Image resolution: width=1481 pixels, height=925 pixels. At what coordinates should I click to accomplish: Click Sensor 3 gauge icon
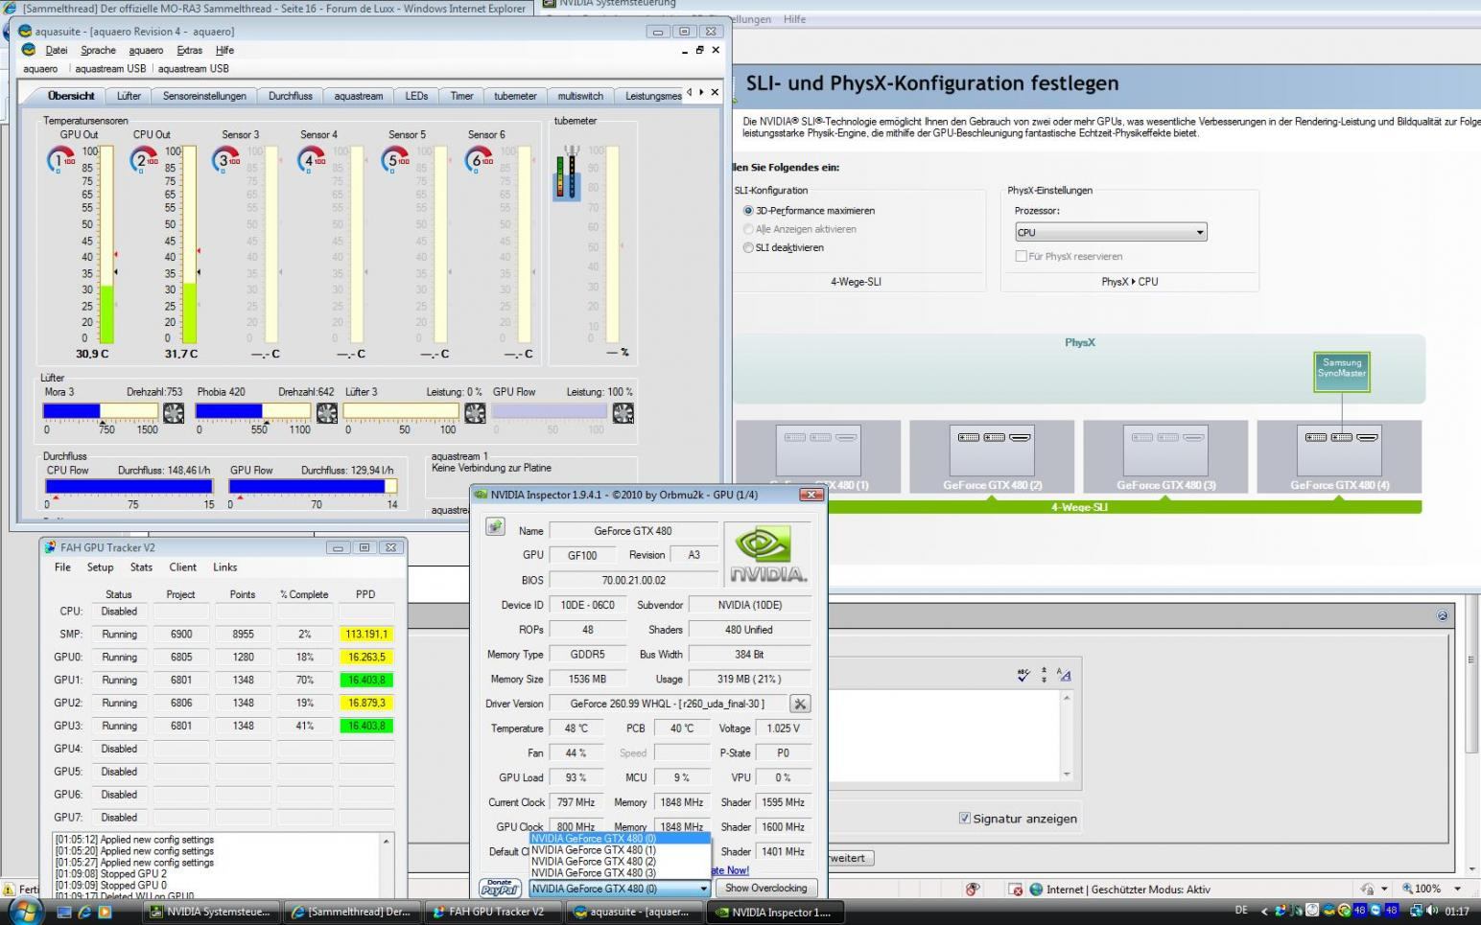pos(227,160)
